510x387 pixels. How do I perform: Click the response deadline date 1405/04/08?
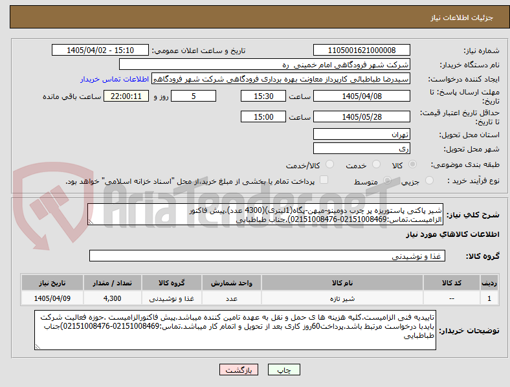[361, 96]
